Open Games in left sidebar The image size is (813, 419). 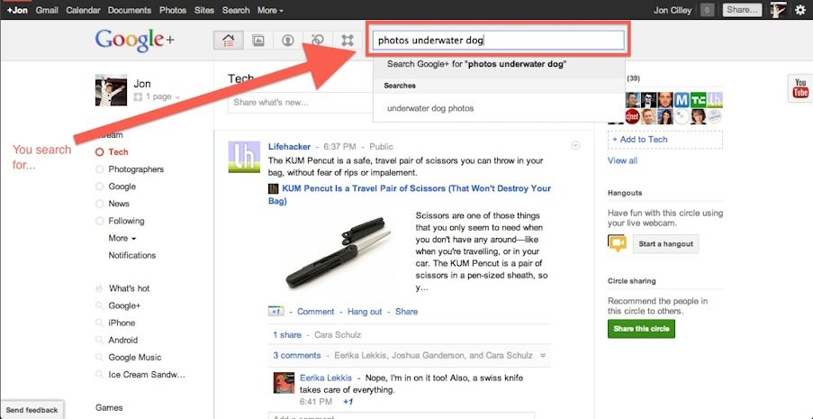(109, 408)
